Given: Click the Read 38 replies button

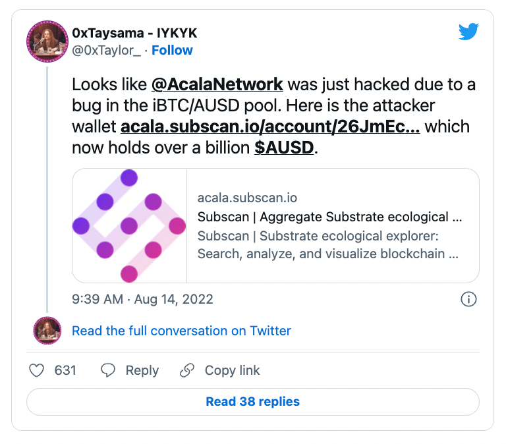Looking at the screenshot, I should (x=252, y=401).
